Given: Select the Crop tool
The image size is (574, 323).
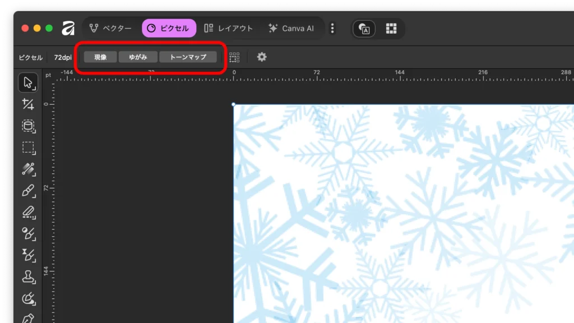Looking at the screenshot, I should [28, 104].
